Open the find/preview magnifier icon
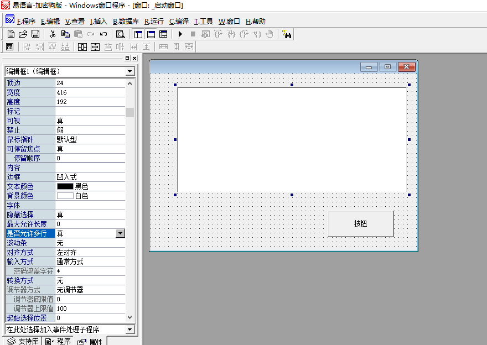 (x=120, y=34)
